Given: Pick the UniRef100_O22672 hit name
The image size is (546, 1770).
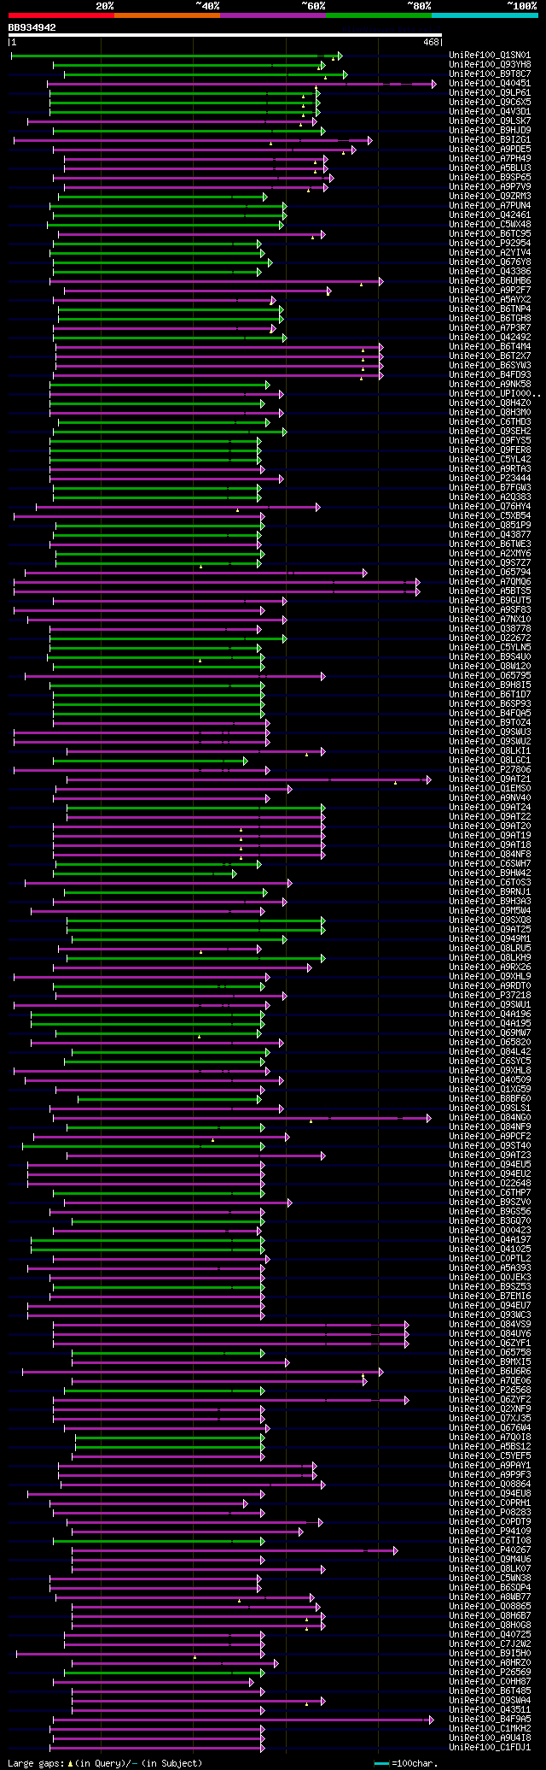Looking at the screenshot, I should [x=490, y=638].
